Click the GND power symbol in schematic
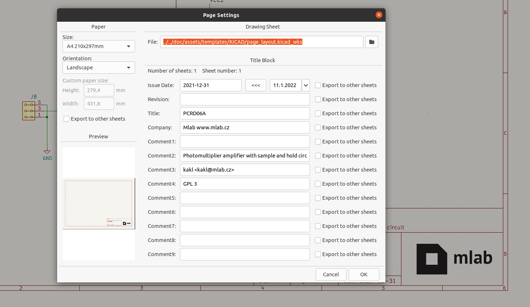530x307 pixels. [47, 153]
